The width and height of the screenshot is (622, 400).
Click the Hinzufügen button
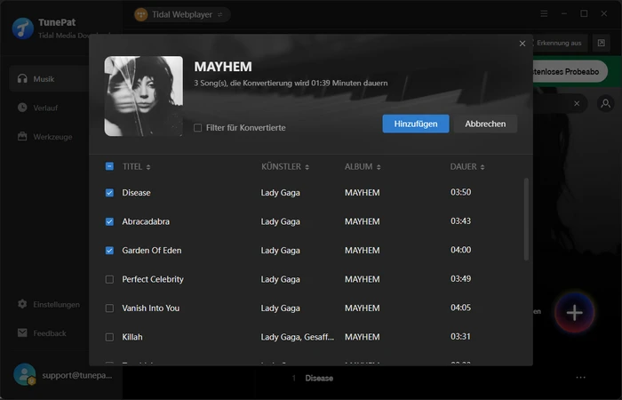416,124
